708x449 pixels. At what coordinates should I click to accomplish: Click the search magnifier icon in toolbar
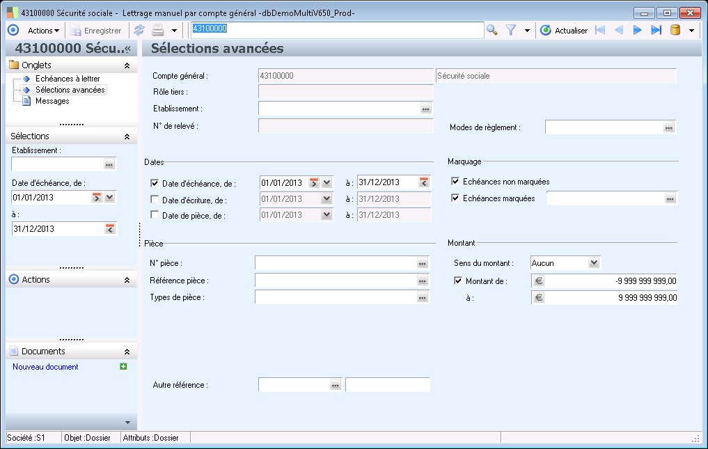click(492, 30)
